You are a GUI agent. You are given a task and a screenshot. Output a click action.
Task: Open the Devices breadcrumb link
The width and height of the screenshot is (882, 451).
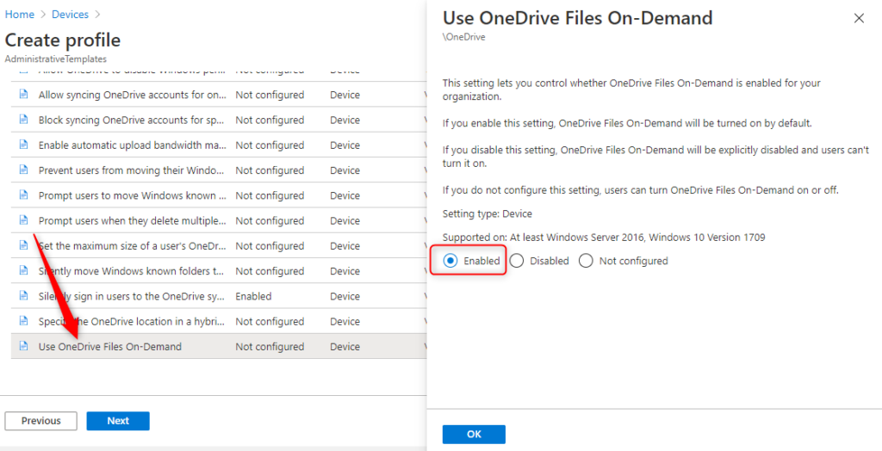70,15
